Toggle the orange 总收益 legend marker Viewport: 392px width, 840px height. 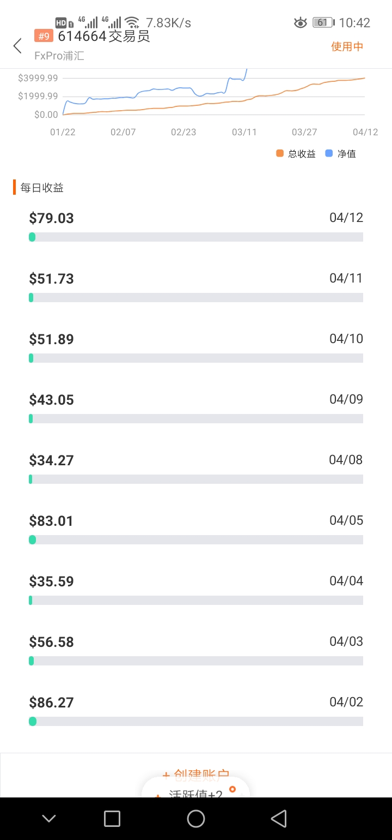click(x=280, y=153)
